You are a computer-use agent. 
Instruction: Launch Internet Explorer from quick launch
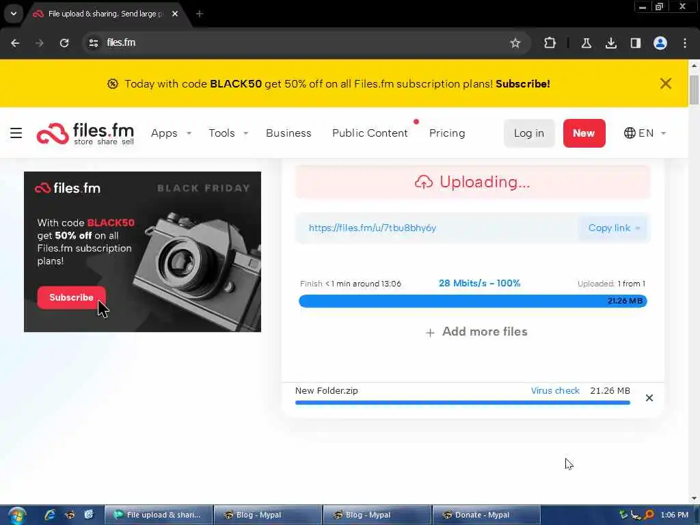[49, 515]
